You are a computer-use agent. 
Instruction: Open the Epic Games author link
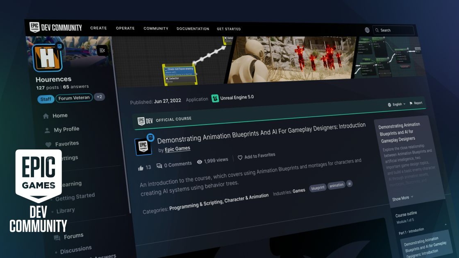pyautogui.click(x=177, y=149)
